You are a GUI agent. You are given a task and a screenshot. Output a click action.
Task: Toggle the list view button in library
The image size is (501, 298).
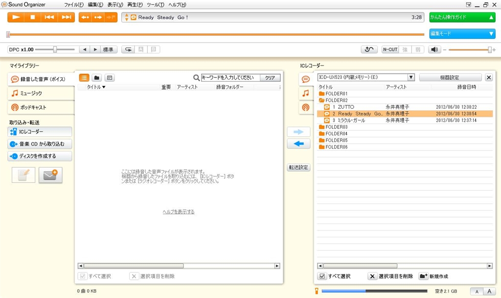tap(84, 77)
